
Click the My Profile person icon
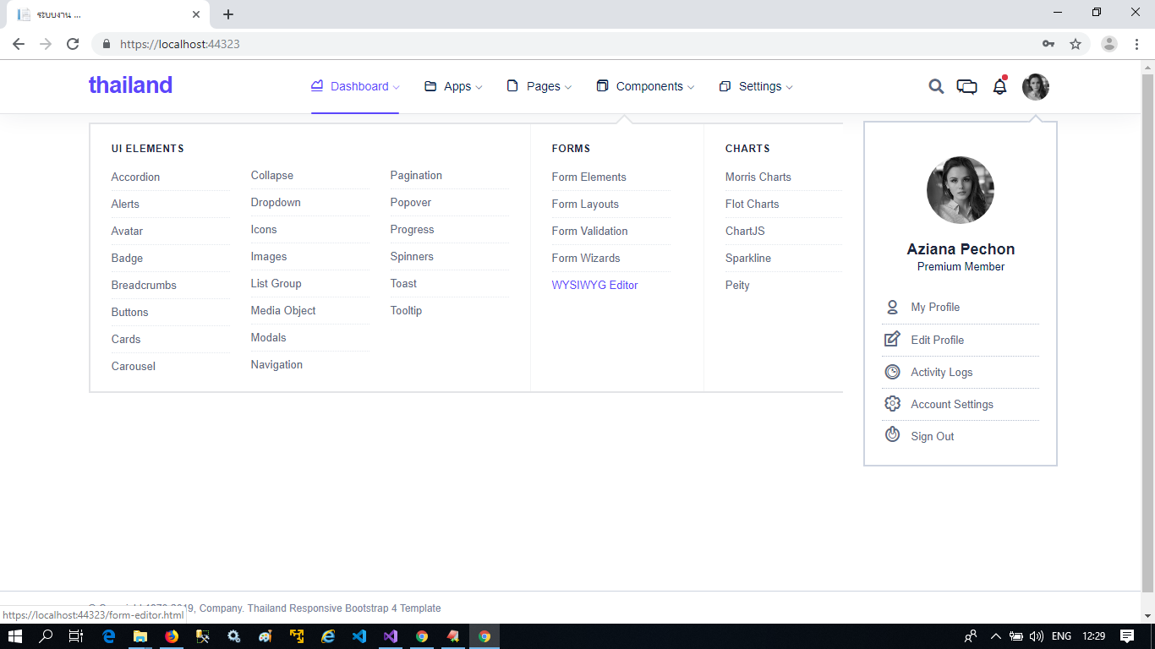coord(892,307)
